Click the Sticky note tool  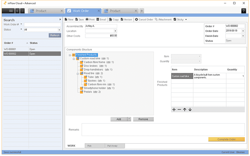click(178, 19)
